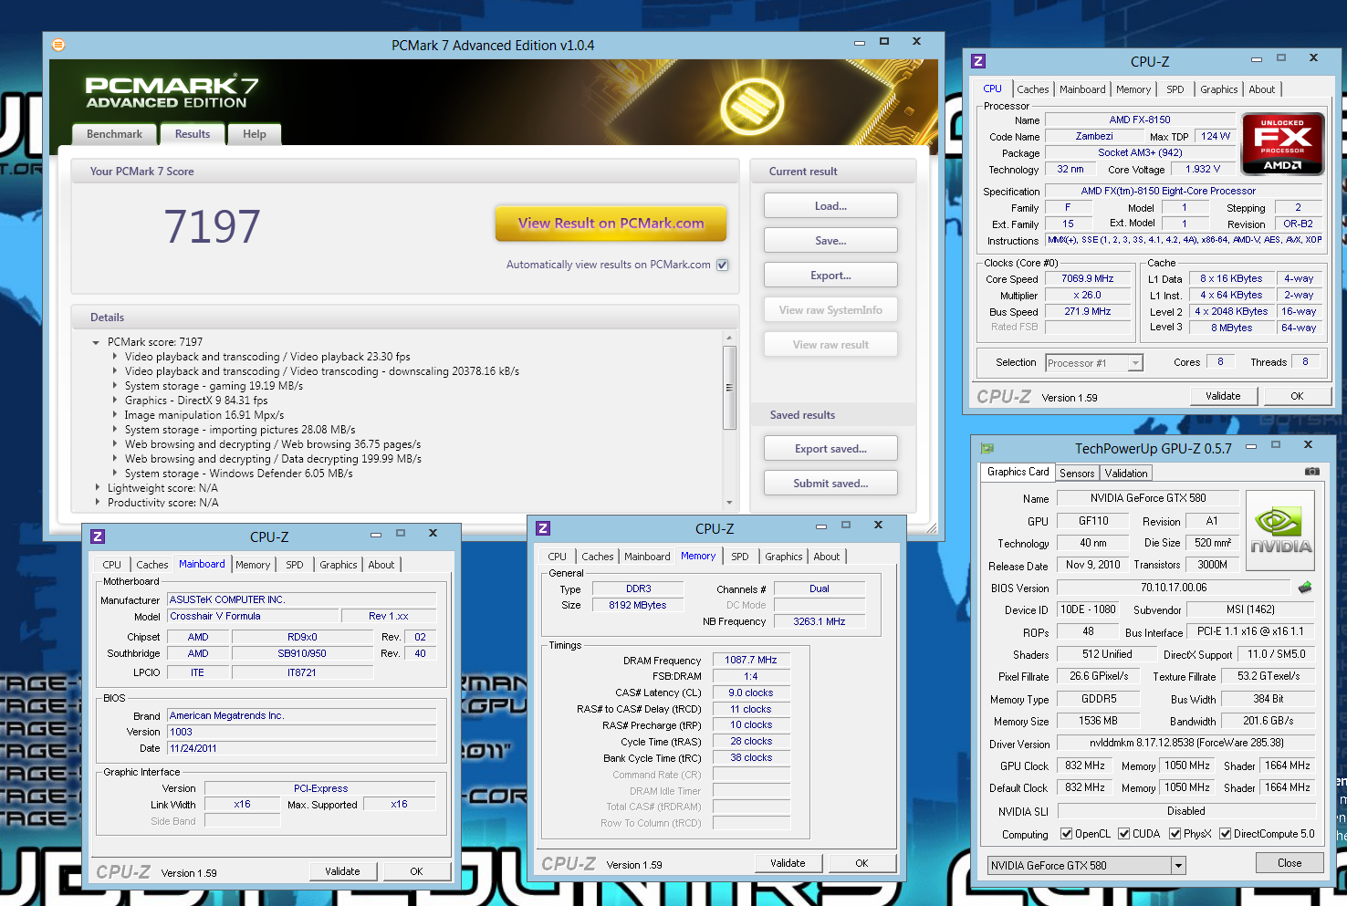Collapse PCMark score: 7197 tree node
The image size is (1347, 906).
tap(96, 342)
